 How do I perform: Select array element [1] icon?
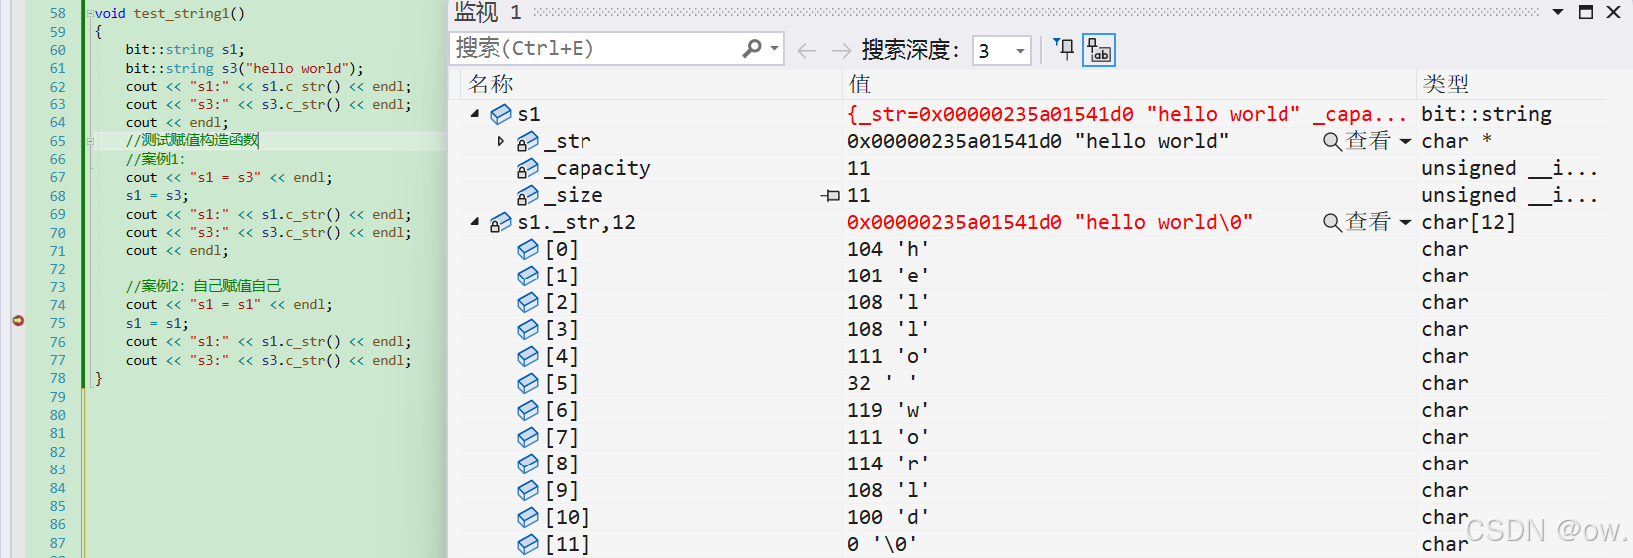click(x=528, y=276)
